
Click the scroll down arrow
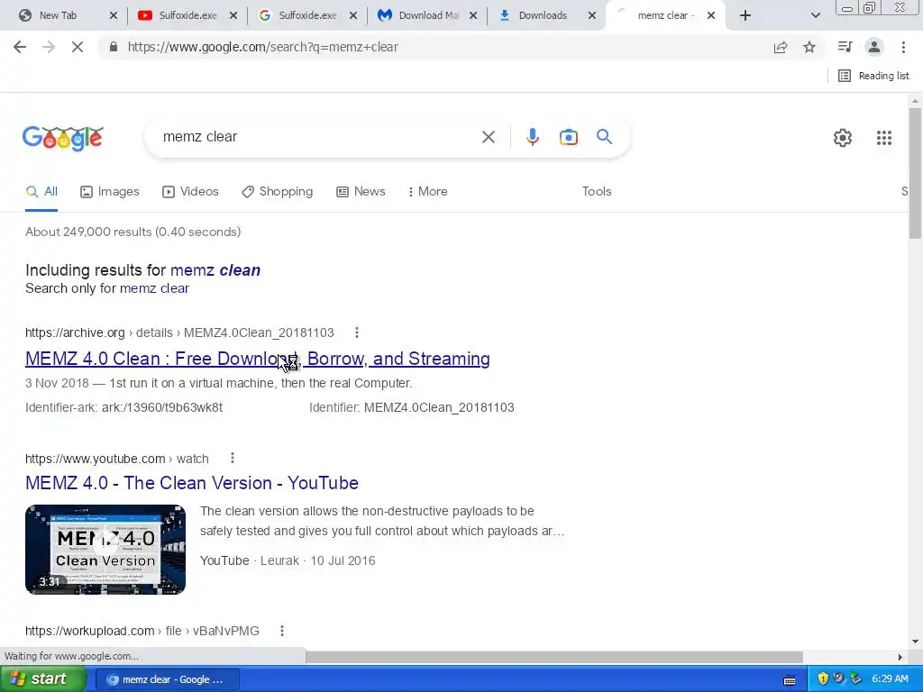tap(915, 642)
